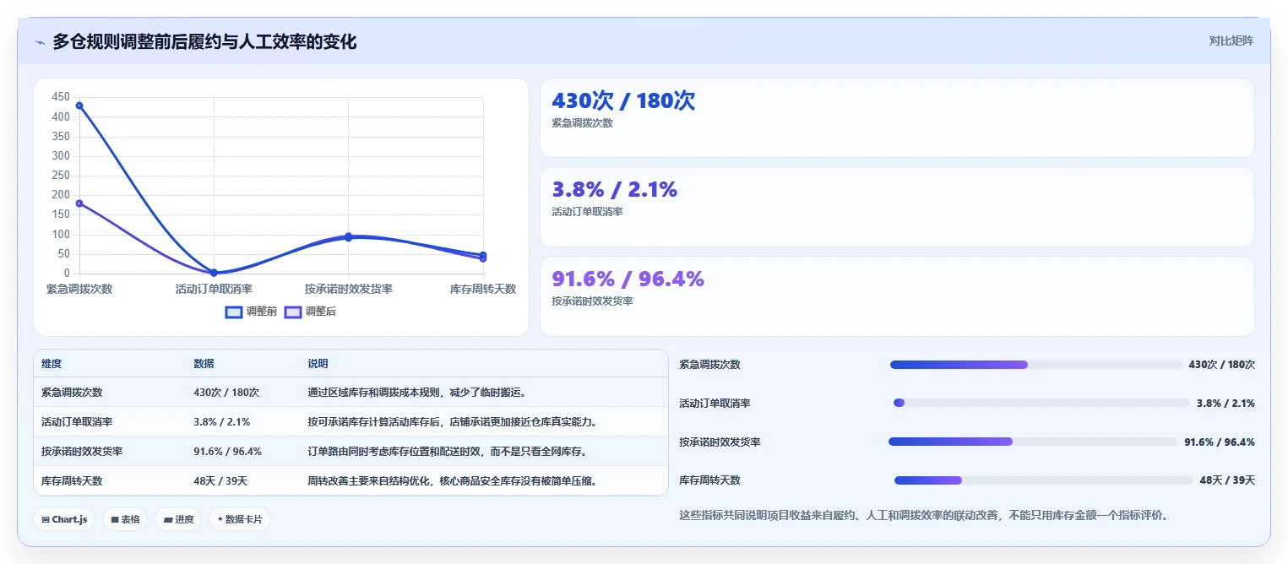Click the 430次 / 180次 table cell

tap(226, 393)
